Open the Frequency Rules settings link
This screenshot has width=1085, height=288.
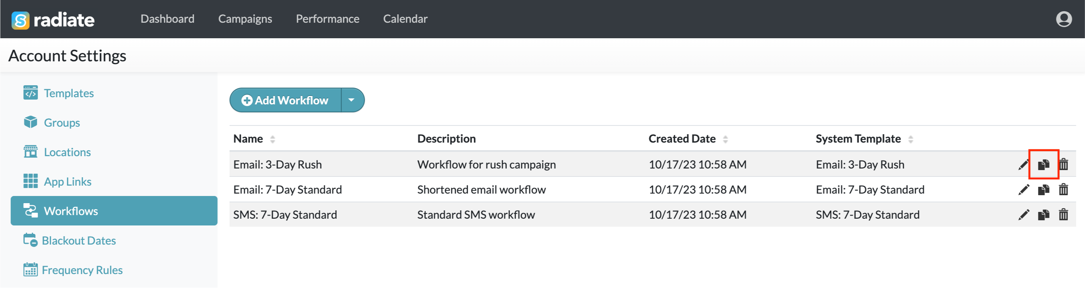pos(82,270)
